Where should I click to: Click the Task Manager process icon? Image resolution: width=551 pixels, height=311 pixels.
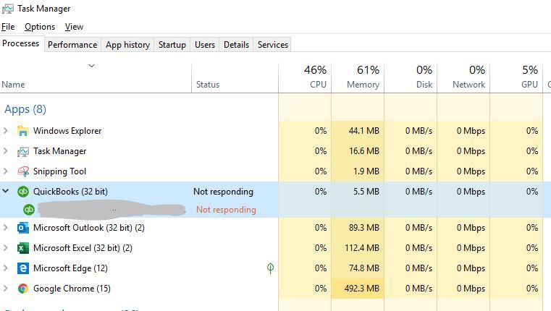[x=22, y=151]
